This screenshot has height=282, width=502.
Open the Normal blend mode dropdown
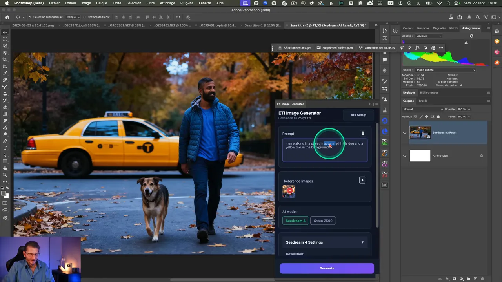click(x=423, y=109)
